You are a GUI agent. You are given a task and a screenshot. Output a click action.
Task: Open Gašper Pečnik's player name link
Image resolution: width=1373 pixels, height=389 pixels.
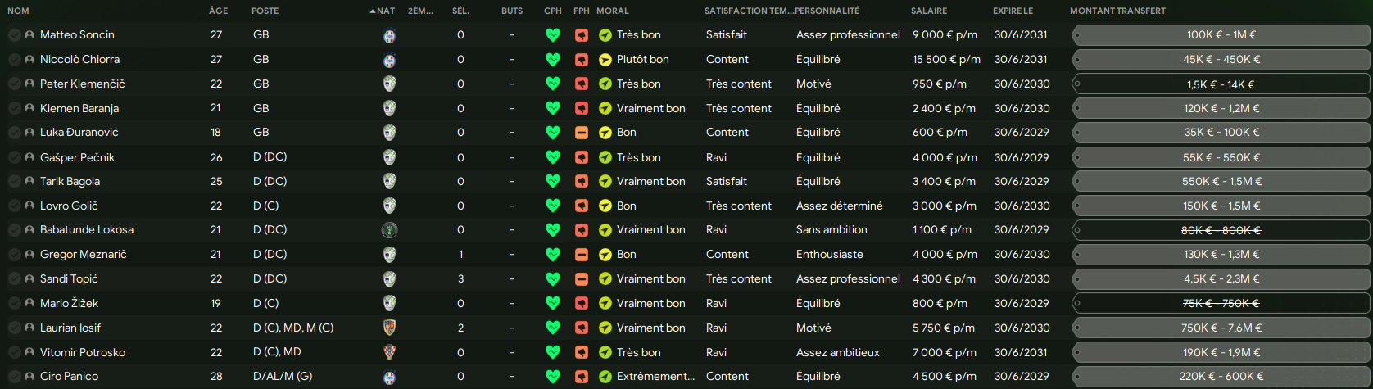(x=78, y=157)
